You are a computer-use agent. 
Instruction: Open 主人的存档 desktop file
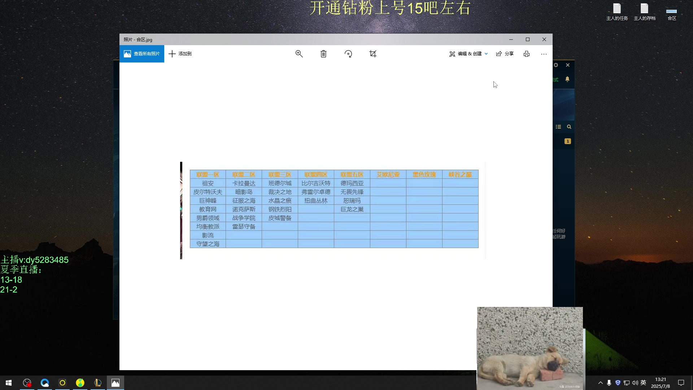tap(645, 12)
